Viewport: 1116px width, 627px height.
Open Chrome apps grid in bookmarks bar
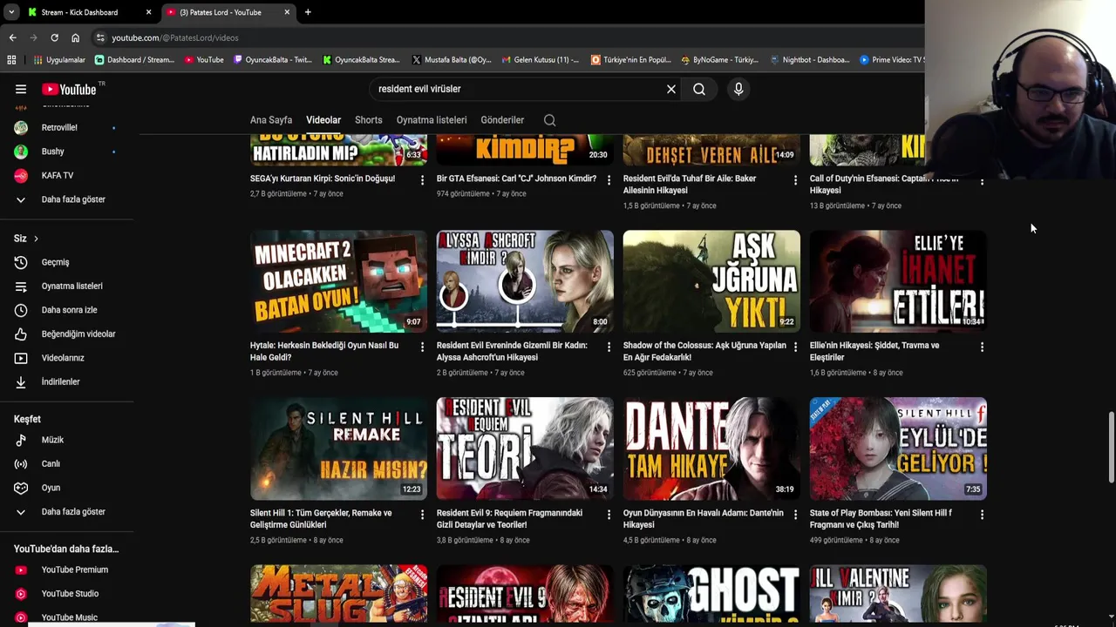tap(11, 60)
